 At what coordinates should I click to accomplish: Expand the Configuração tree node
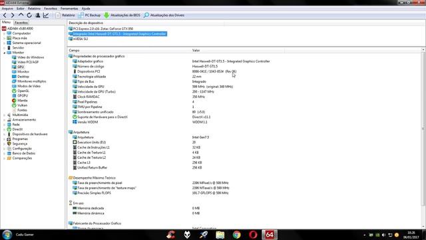5,149
